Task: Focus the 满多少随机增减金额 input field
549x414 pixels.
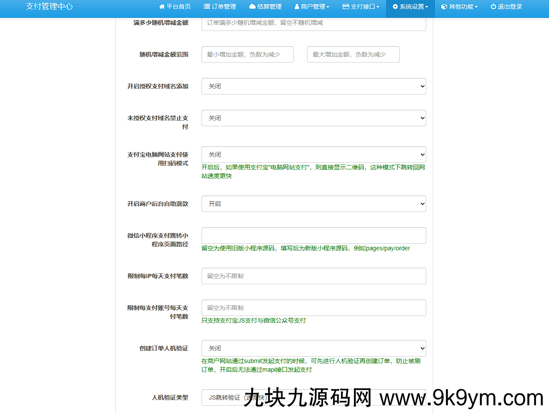Action: [313, 23]
